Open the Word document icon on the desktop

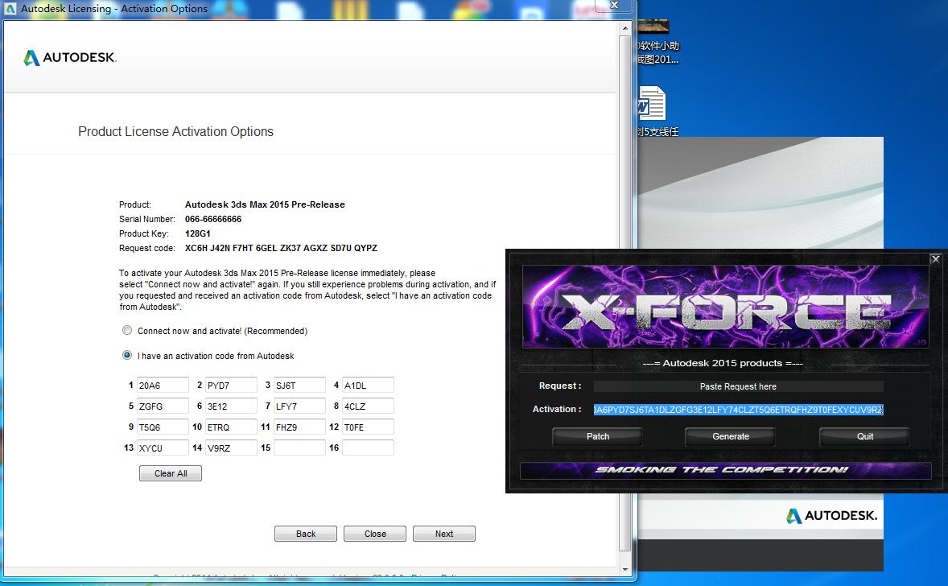coord(651,105)
